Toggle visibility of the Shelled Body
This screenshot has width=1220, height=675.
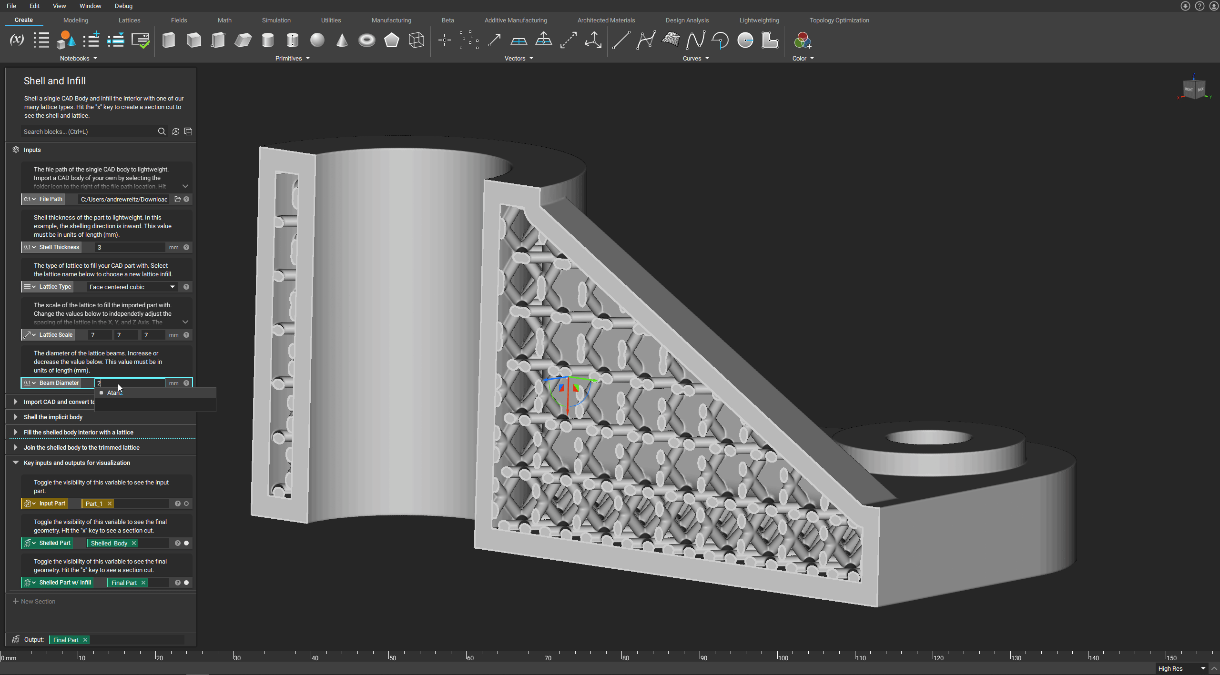click(x=186, y=543)
